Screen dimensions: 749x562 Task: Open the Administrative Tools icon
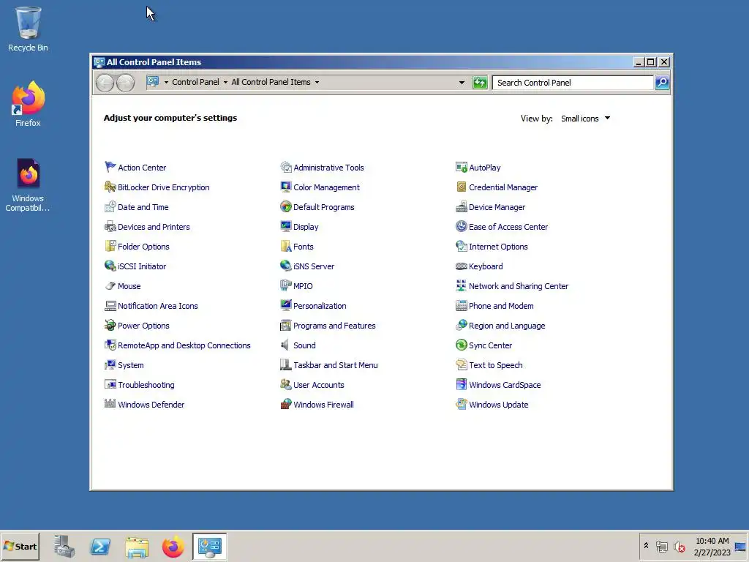(286, 167)
